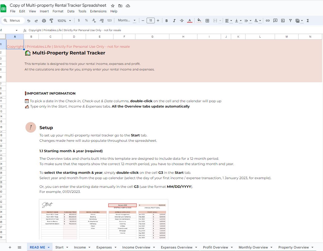Image resolution: width=323 pixels, height=251 pixels.
Task: Star this spreadsheet document
Action: pos(113,6)
